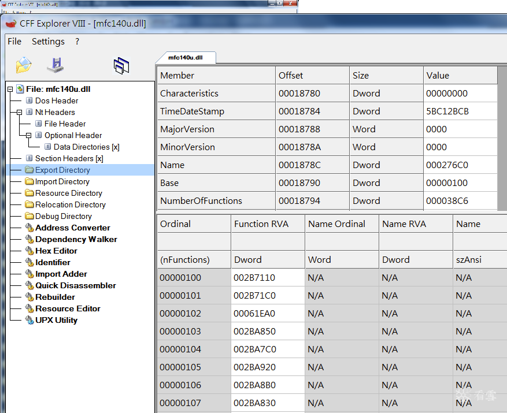The image size is (507, 413).
Task: Open the Import Adder tool
Action: pos(61,274)
